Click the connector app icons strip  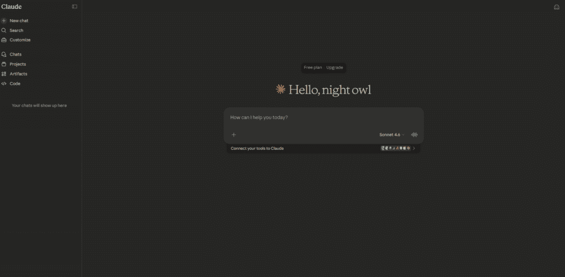pos(396,148)
